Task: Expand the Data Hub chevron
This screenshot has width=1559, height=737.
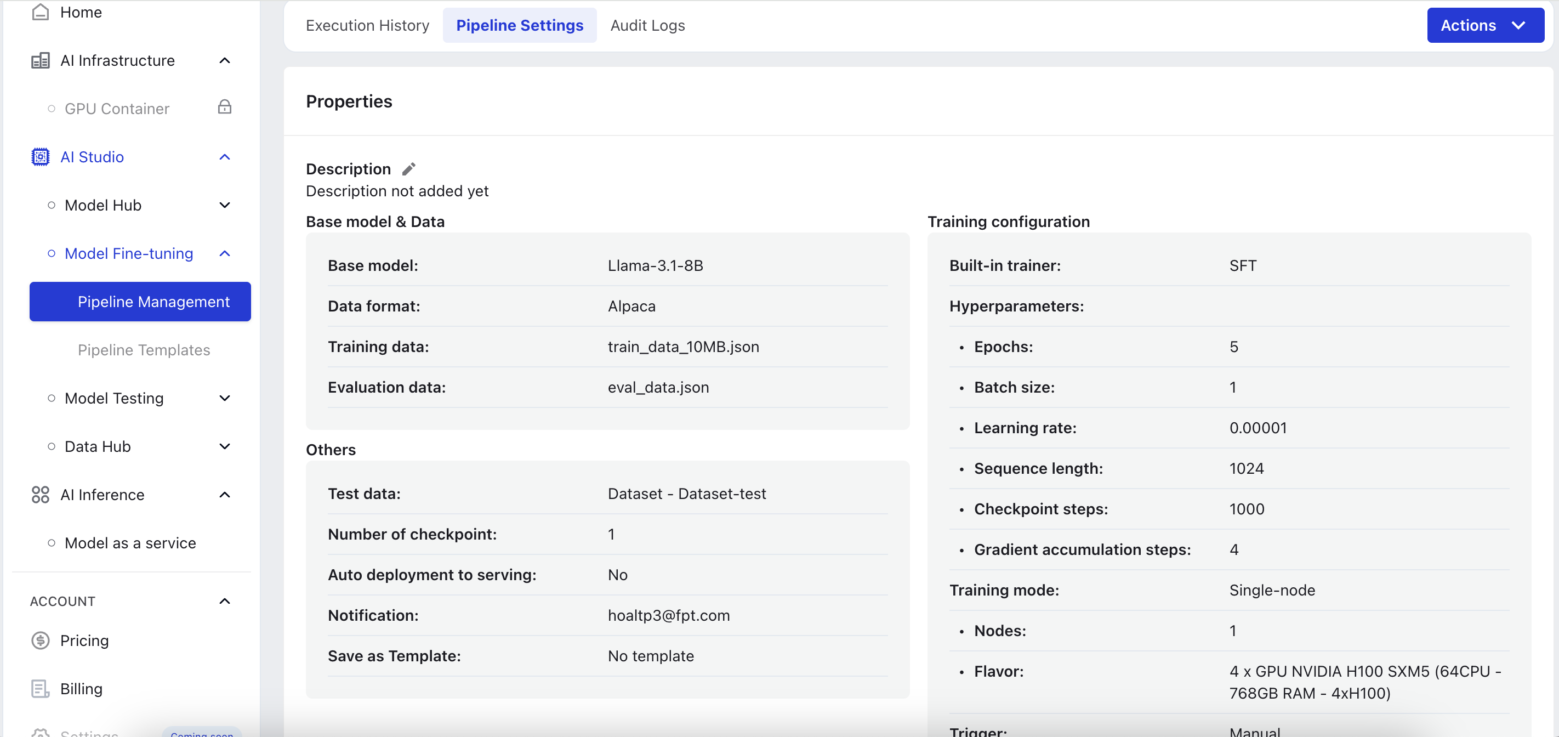Action: pyautogui.click(x=225, y=447)
